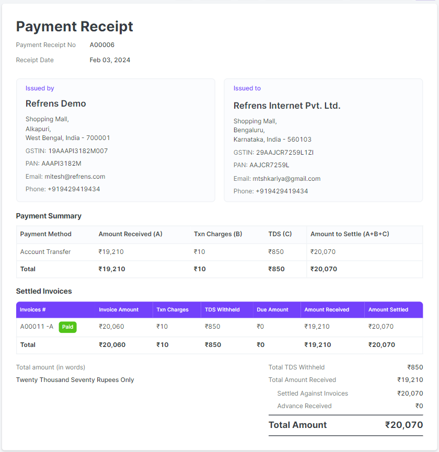Click the Amount Settled column header

point(388,309)
